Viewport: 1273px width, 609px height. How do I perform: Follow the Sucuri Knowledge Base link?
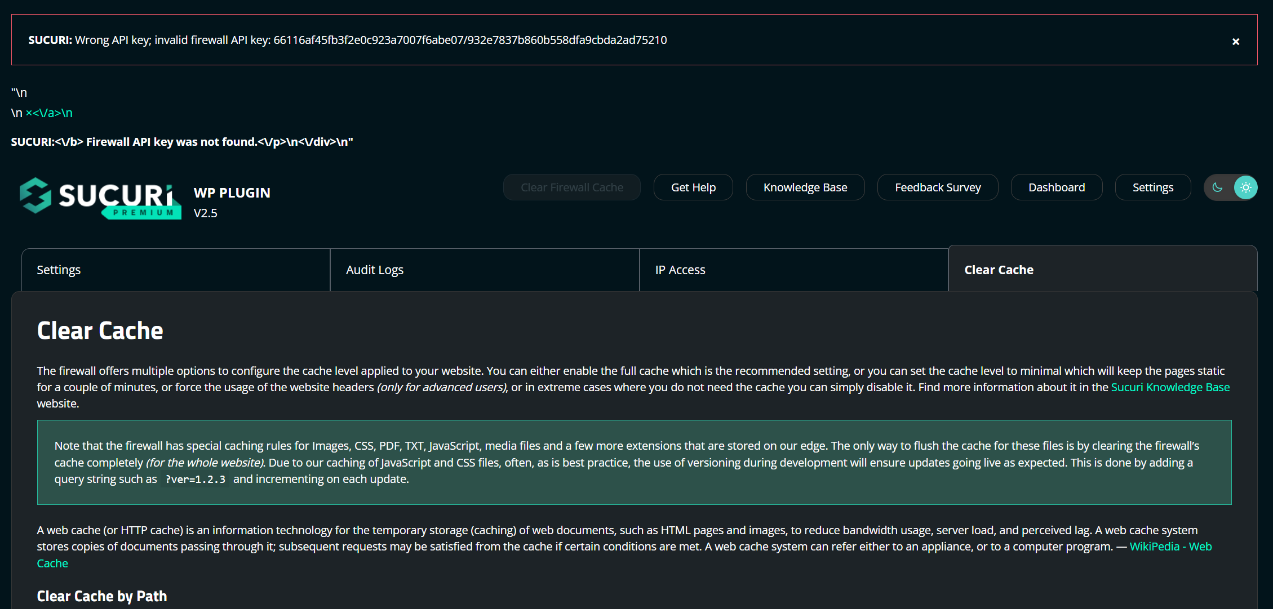(1170, 387)
